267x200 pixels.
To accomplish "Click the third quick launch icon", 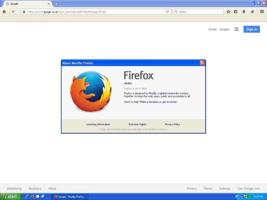I will (38, 196).
